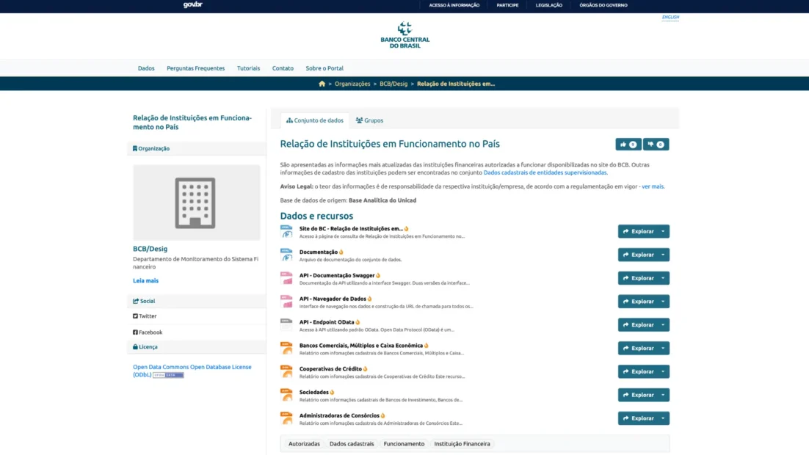Click the ver mais link
The height and width of the screenshot is (455, 809).
(x=653, y=186)
